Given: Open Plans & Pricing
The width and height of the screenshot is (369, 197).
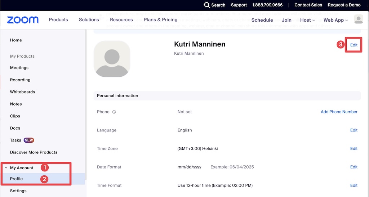Looking at the screenshot, I should coord(160,20).
